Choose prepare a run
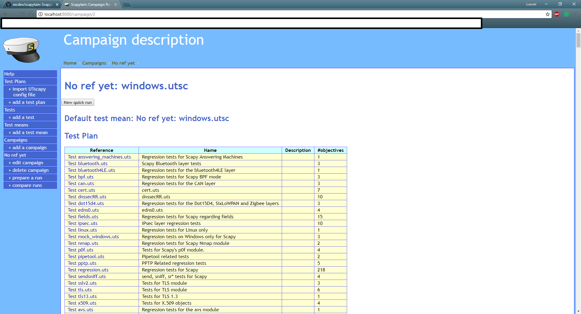This screenshot has height=314, width=581. (x=30, y=178)
